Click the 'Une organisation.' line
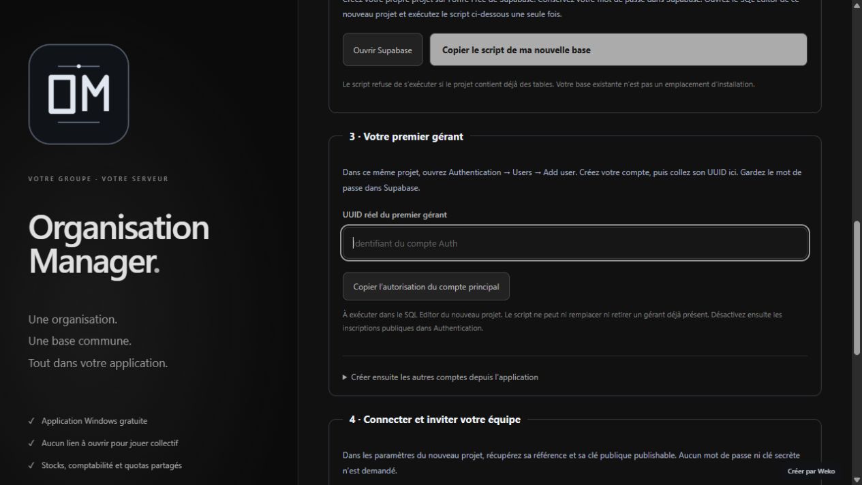The height and width of the screenshot is (485, 862). click(x=73, y=319)
